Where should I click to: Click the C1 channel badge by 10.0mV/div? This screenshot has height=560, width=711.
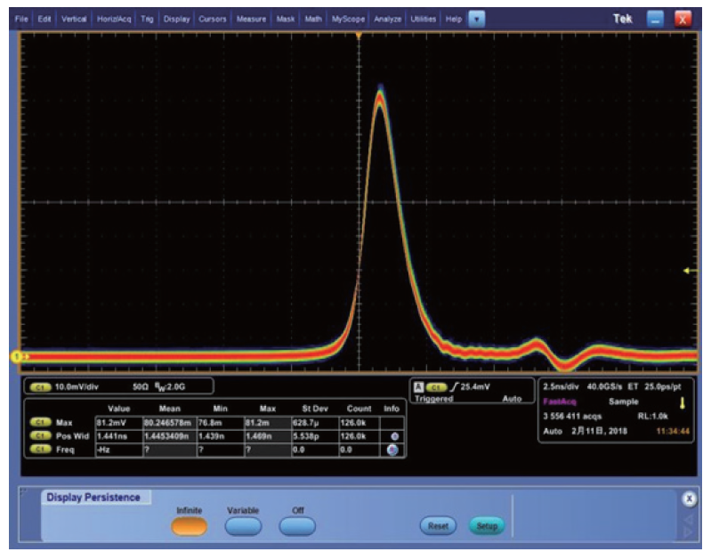click(40, 387)
